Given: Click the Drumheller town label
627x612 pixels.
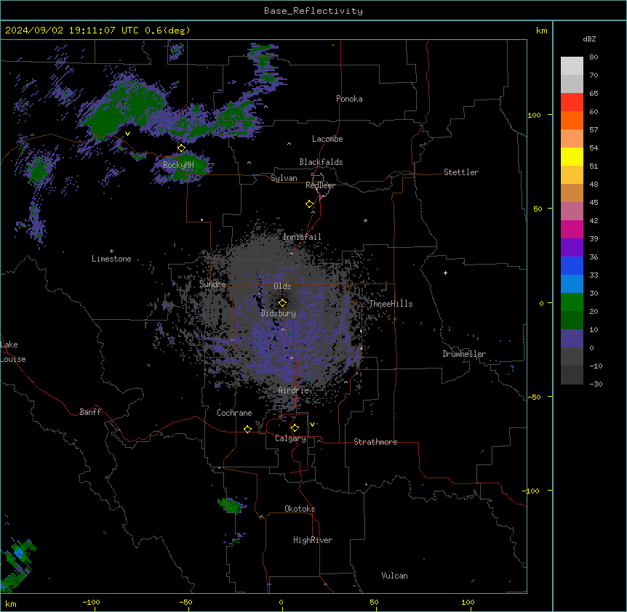Looking at the screenshot, I should coord(464,354).
